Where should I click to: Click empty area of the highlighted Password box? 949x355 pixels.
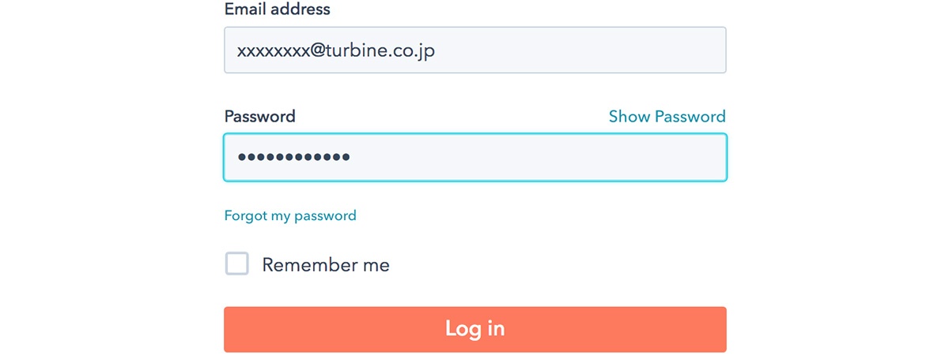point(554,157)
